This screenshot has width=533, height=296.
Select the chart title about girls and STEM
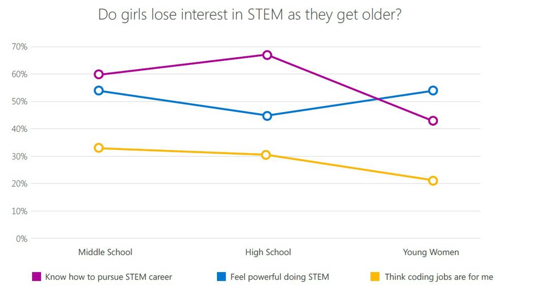(250, 14)
